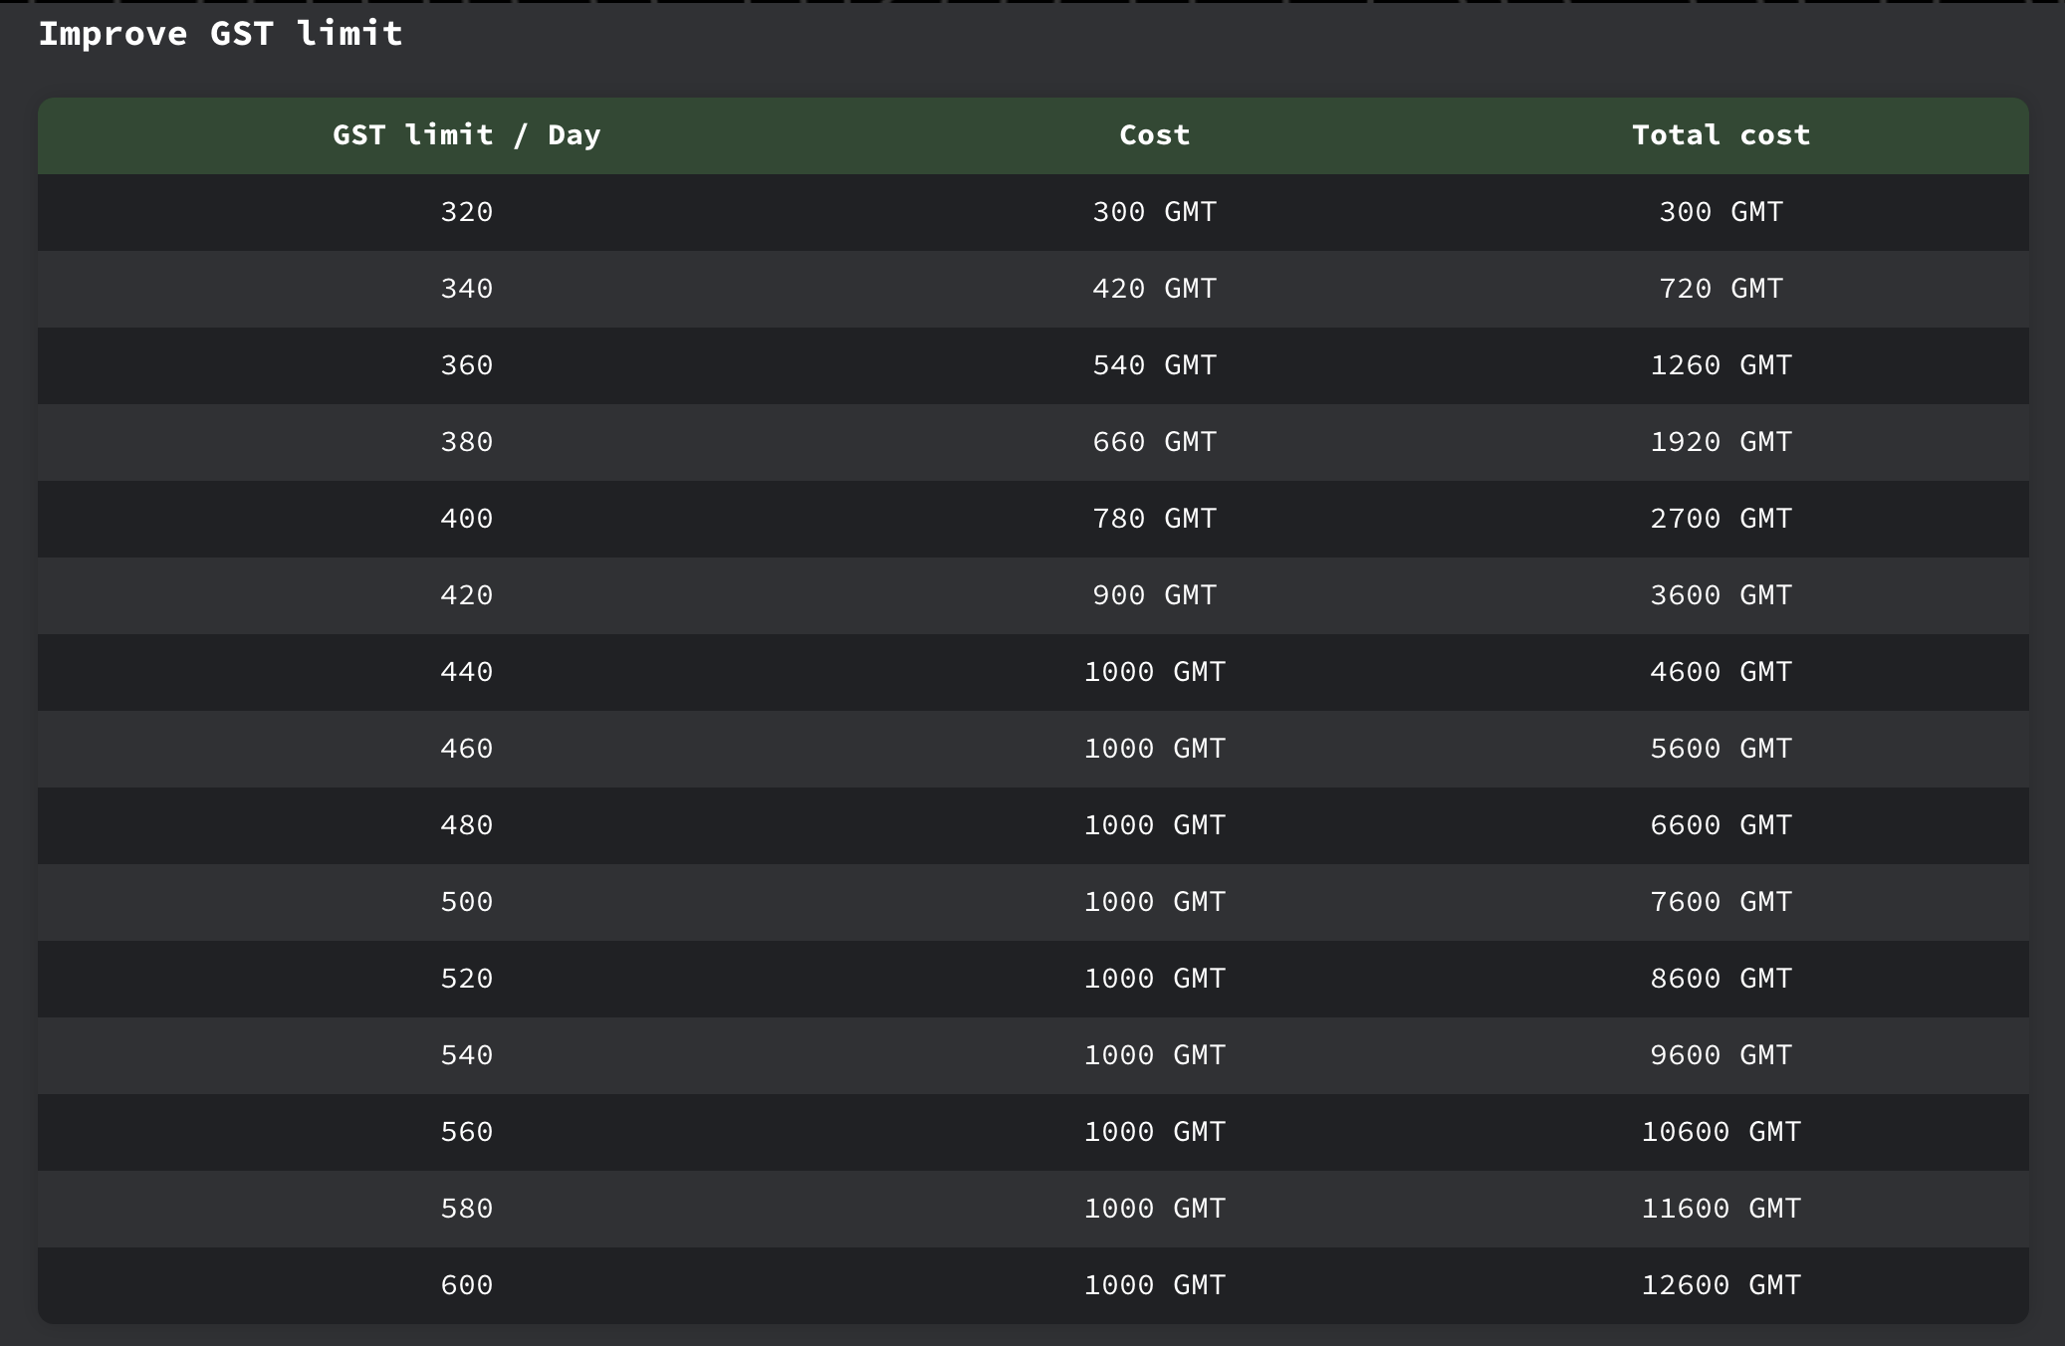Select the 600 GST limit cell
The image size is (2065, 1346).
pos(466,1285)
